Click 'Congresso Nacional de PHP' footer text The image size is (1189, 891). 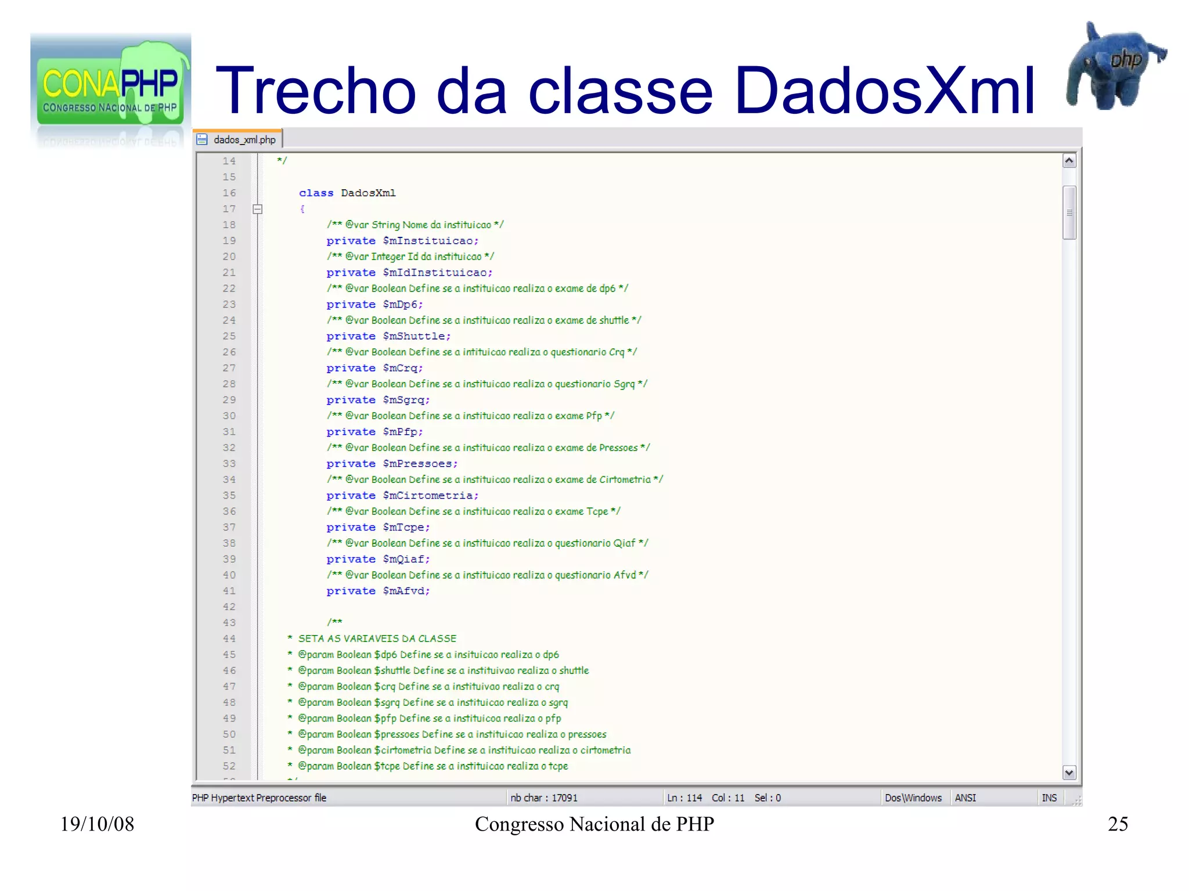(594, 824)
